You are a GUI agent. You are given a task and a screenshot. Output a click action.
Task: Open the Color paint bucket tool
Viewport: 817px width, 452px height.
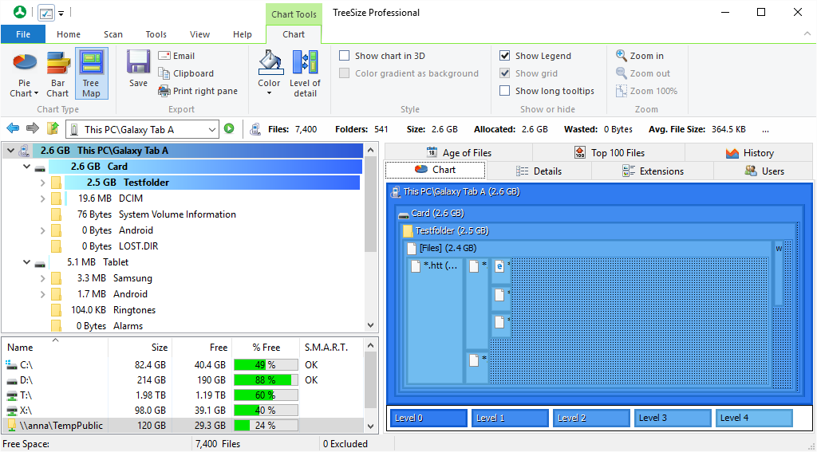[x=269, y=64]
